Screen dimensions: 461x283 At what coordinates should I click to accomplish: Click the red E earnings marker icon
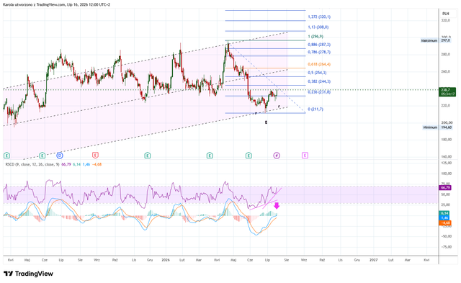point(95,155)
